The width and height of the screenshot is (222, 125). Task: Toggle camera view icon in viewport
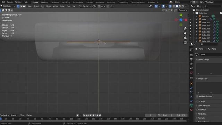pos(185,38)
